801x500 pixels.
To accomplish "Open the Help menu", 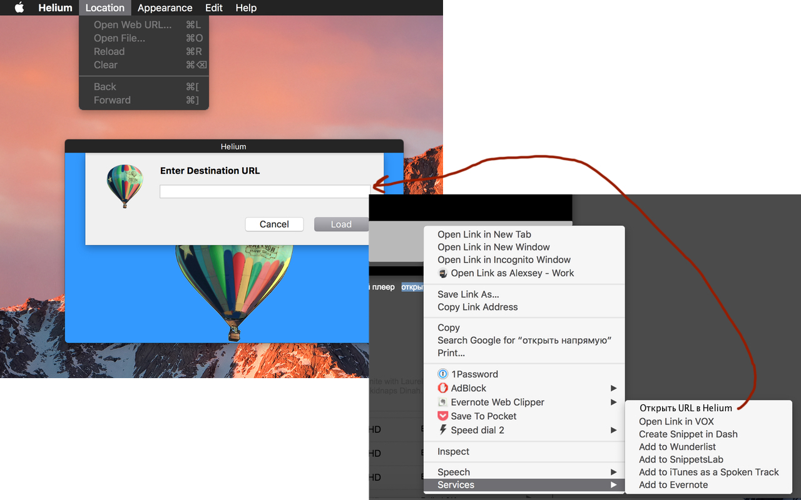I will (x=246, y=7).
